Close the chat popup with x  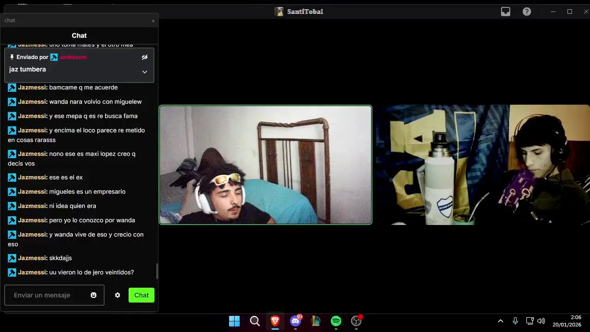coord(153,21)
